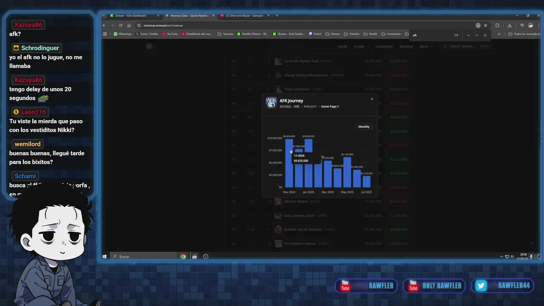Screen dimensions: 544x306
Task: Close the find-in-page bar
Action: [x=485, y=35]
